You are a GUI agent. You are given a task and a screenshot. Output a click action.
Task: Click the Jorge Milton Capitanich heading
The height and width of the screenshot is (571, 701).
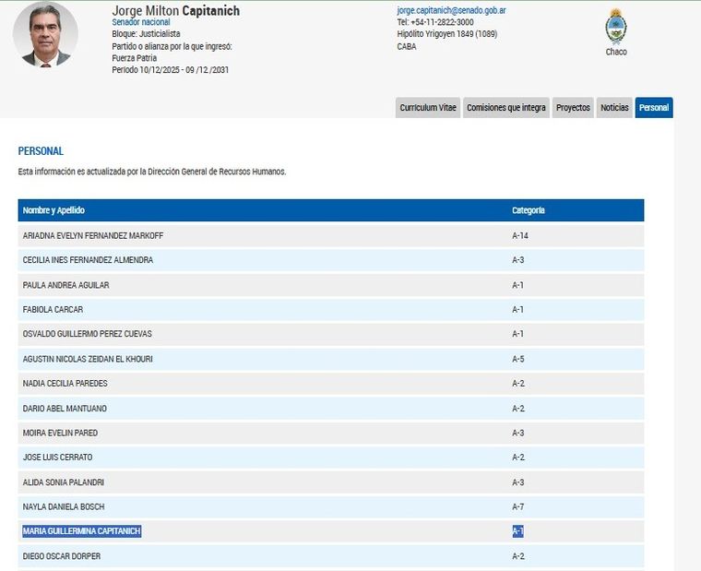(x=175, y=10)
